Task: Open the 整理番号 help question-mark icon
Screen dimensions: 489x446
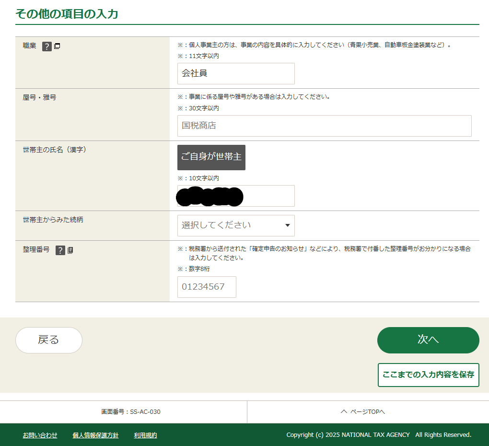Action: coord(60,250)
